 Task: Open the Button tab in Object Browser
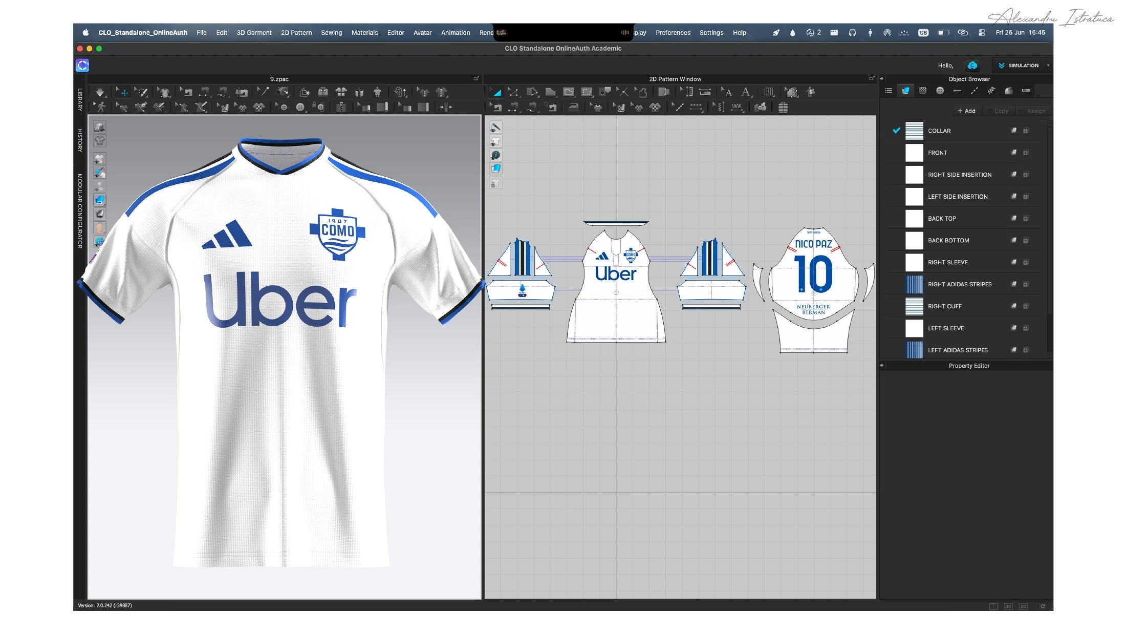tap(940, 91)
